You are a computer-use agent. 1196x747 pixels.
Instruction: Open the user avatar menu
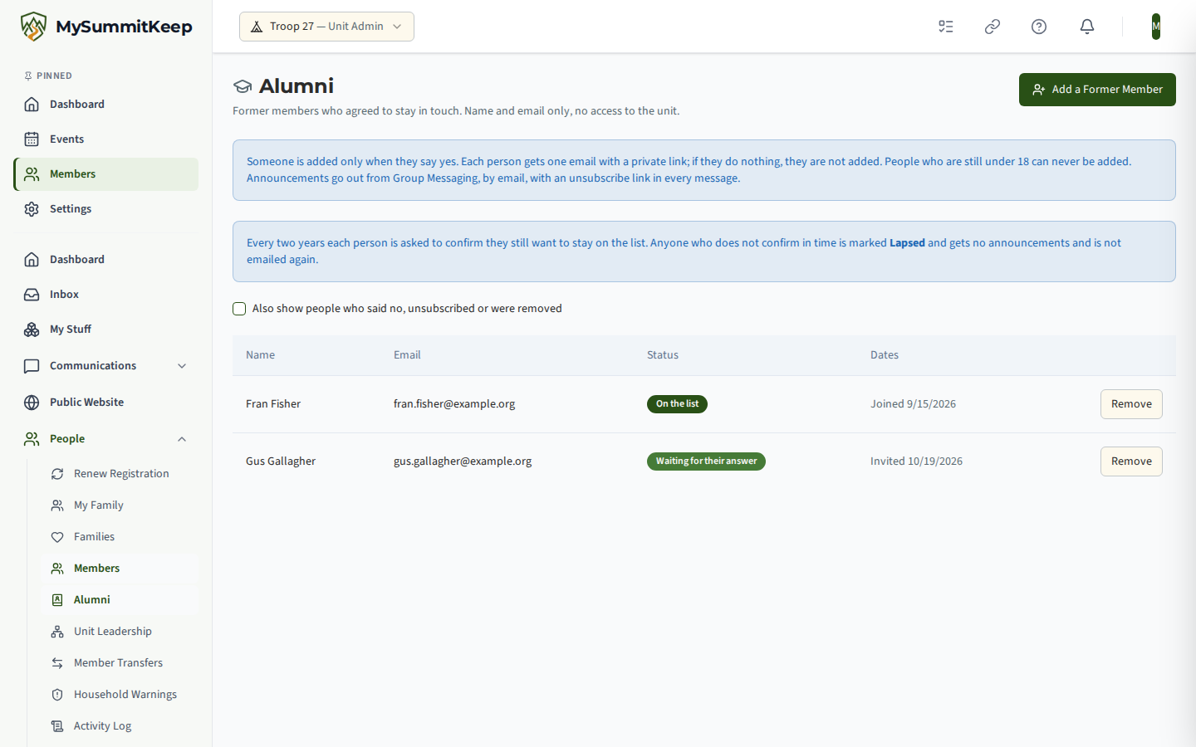(1156, 27)
